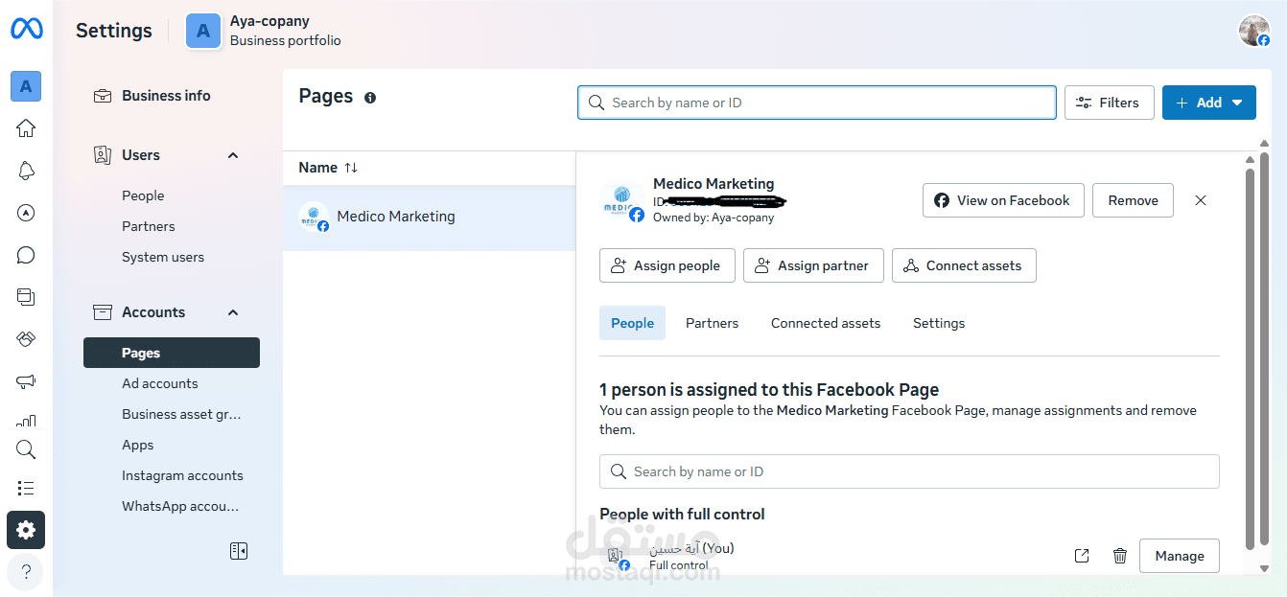Image resolution: width=1287 pixels, height=597 pixels.
Task: Open the inbox chat bubble icon
Action: [x=26, y=255]
